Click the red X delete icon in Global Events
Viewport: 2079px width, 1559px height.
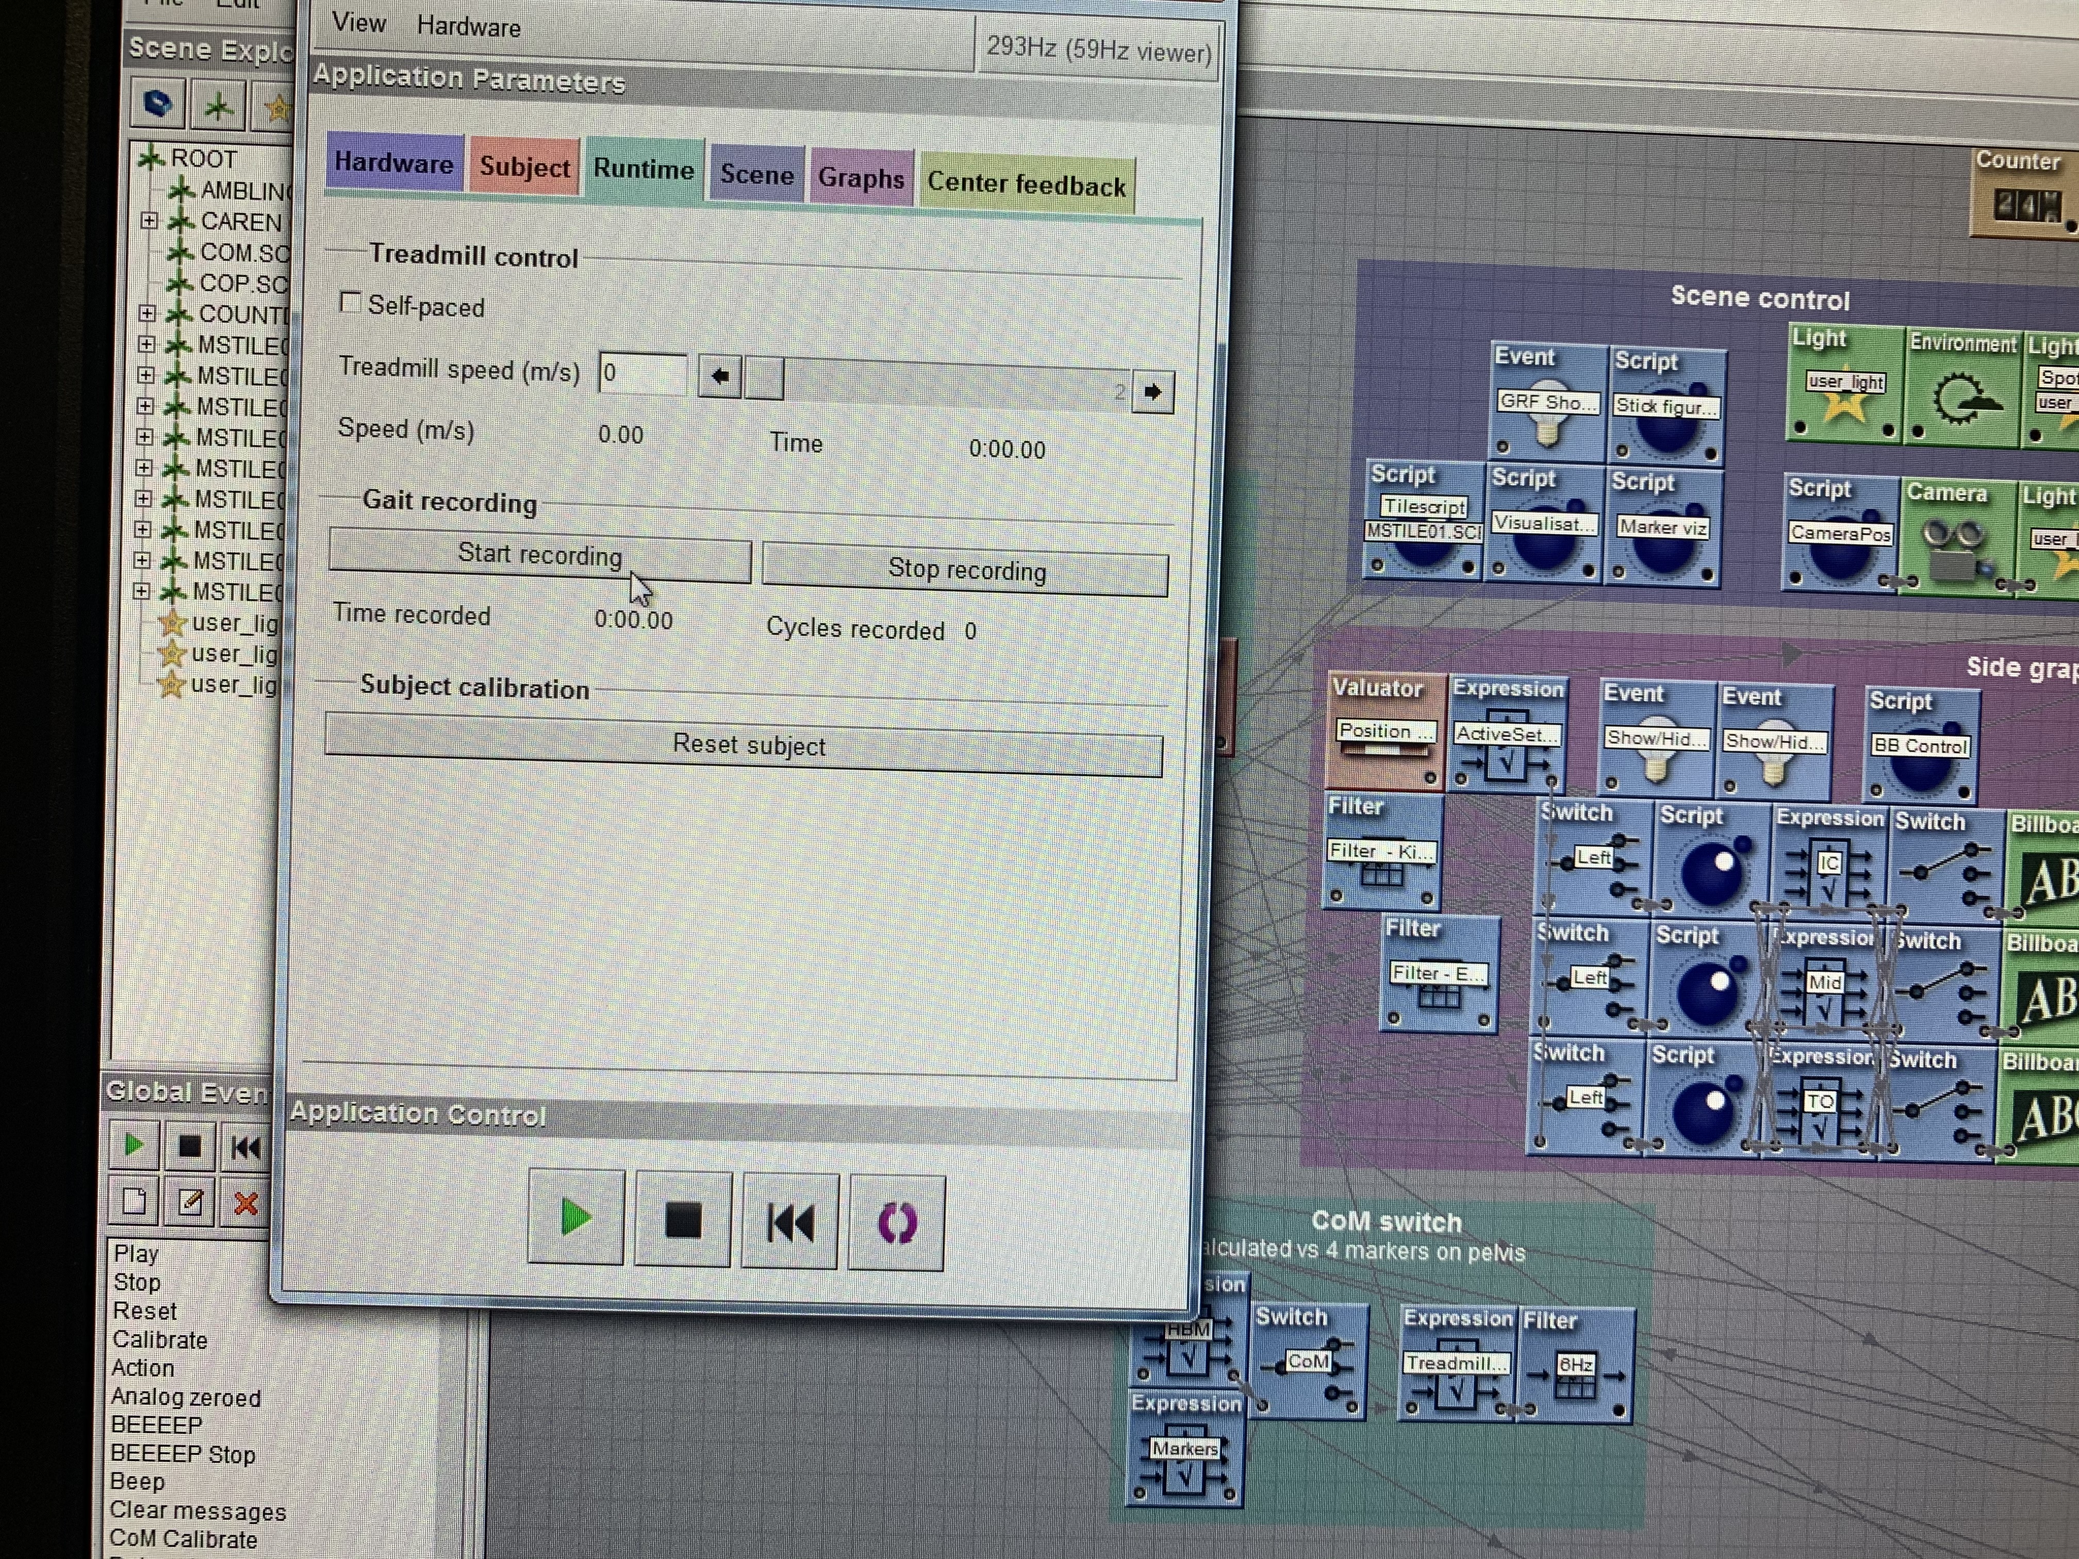(x=245, y=1203)
